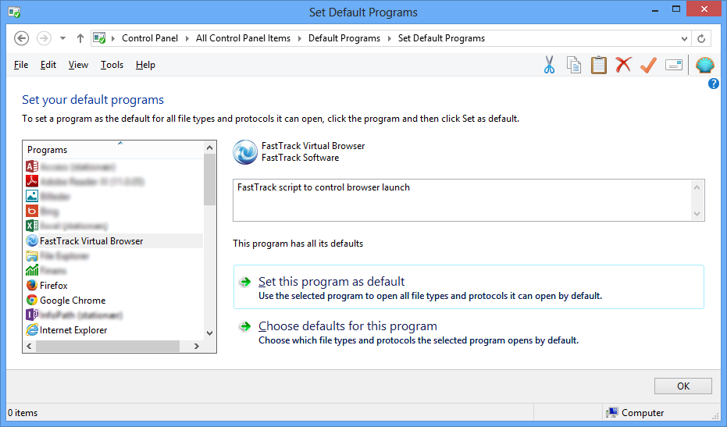Screen dimensions: 727x427
Task: Click the Copy toolbar icon
Action: [574, 65]
